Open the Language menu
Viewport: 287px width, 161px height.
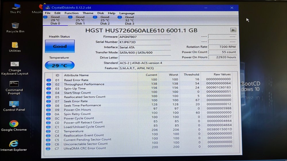point(127,13)
